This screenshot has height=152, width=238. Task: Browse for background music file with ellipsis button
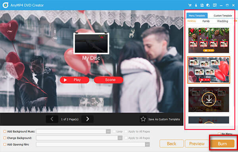click(x=108, y=131)
